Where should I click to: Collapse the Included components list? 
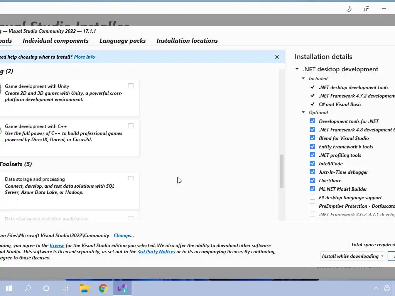[x=303, y=78]
